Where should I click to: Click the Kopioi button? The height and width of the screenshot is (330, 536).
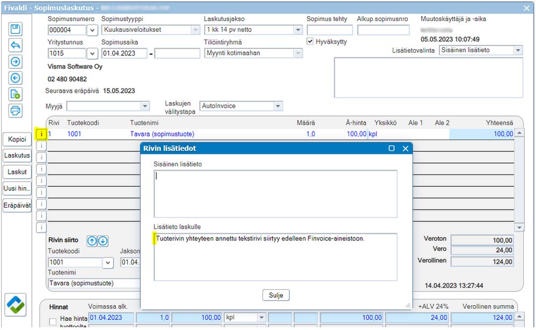tap(17, 139)
